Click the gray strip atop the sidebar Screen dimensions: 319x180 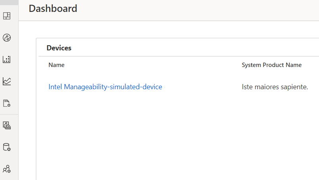(9, 2)
